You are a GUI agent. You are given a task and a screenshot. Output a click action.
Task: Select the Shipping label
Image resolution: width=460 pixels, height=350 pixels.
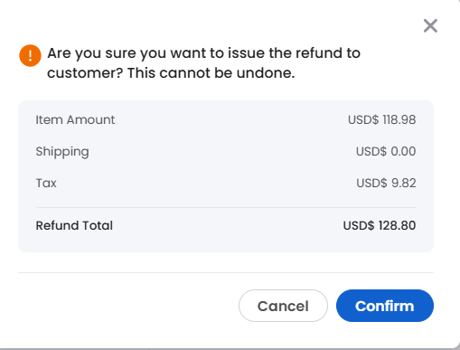click(62, 152)
